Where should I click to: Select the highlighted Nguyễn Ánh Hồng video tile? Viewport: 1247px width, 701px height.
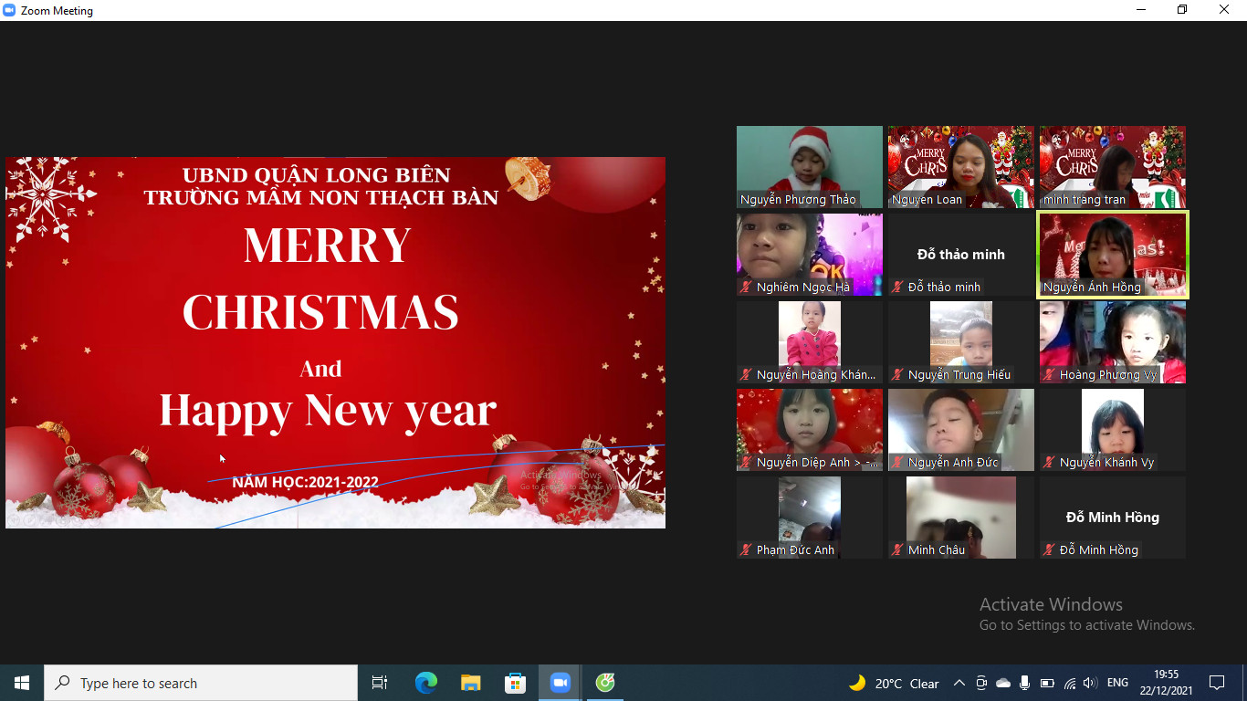(x=1113, y=255)
